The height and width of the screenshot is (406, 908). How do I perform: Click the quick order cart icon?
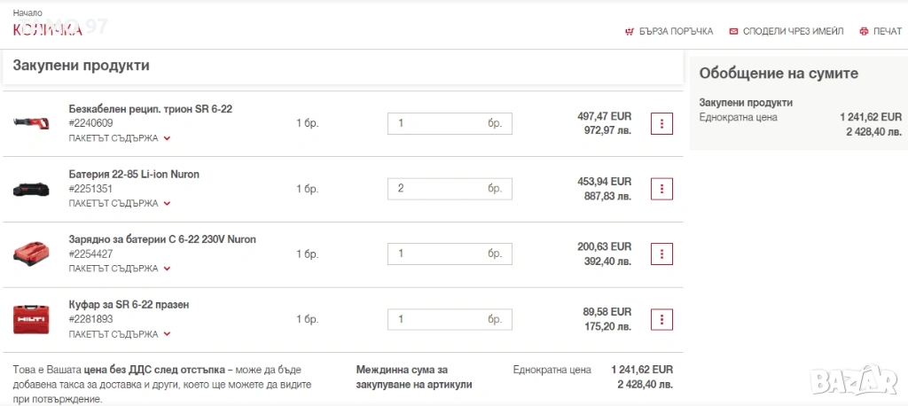(x=630, y=32)
